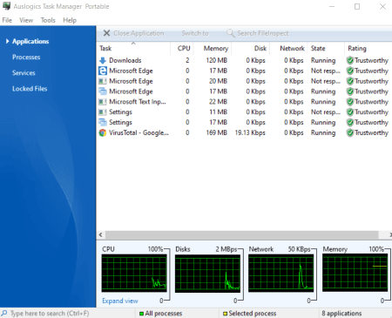
Task: Click the horizontal scrollbar left arrow
Action: [101, 234]
